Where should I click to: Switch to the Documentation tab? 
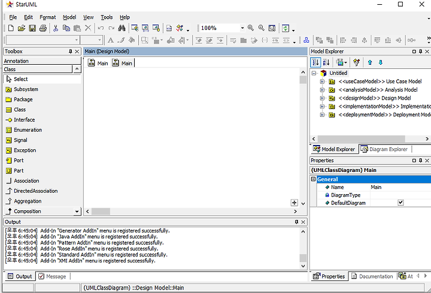click(372, 276)
